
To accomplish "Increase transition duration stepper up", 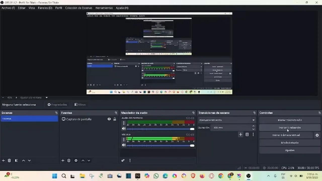I will pos(253,126).
